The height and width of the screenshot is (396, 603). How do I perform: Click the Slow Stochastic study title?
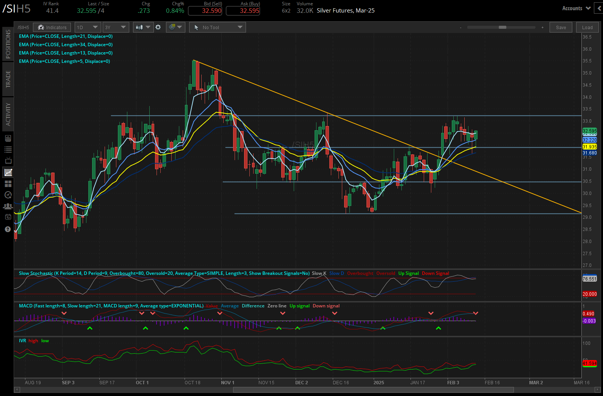pyautogui.click(x=164, y=273)
